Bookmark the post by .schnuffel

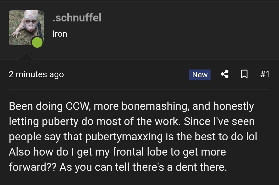(244, 74)
